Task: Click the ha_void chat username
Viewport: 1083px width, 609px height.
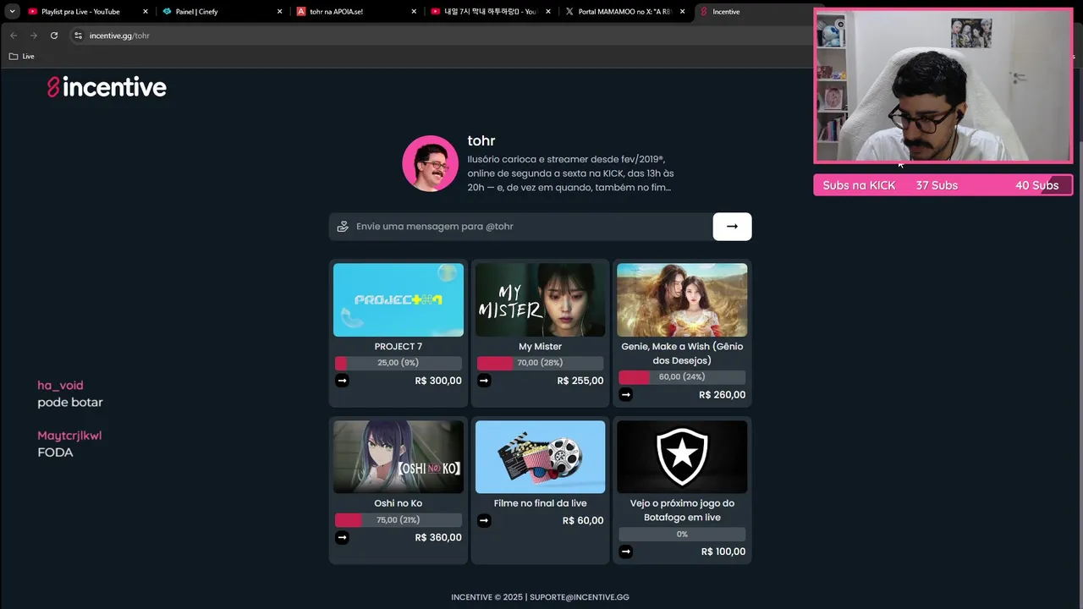Action: tap(60, 385)
